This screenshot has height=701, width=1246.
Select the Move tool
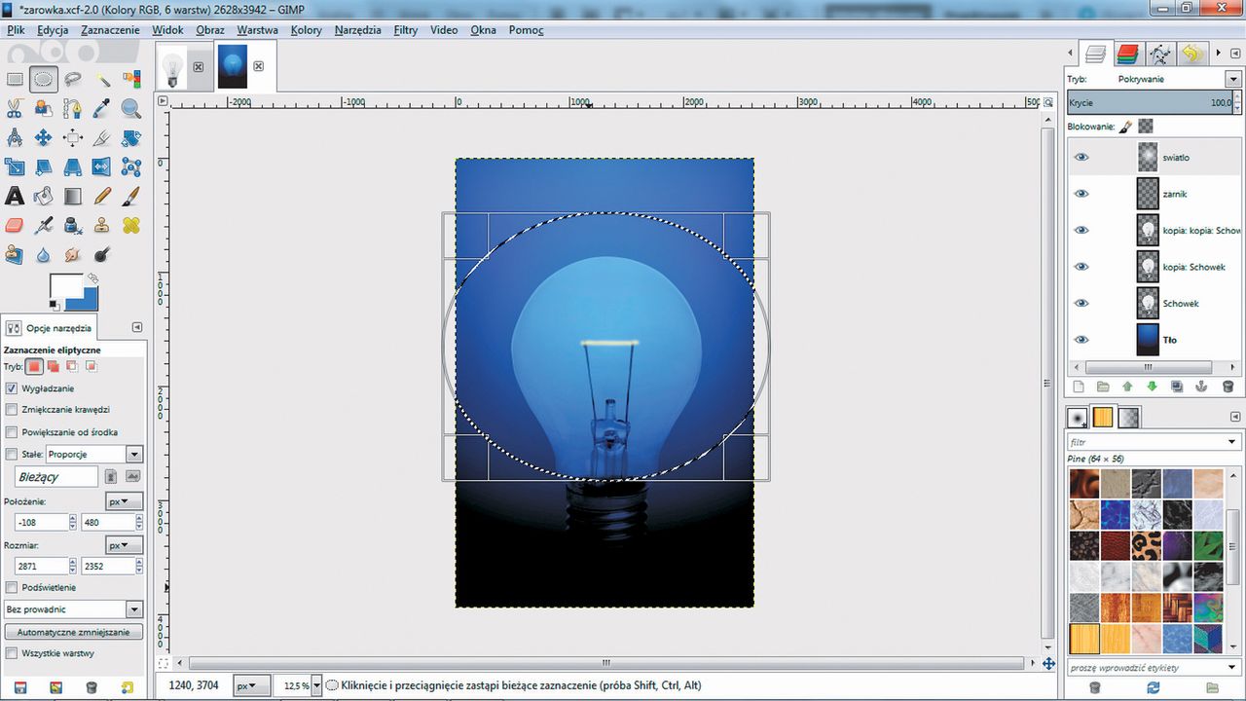43,138
